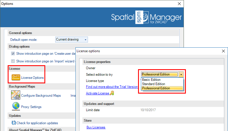Click the Check for updates refresh icon
Screen dimensions: 228x131
pos(13,123)
